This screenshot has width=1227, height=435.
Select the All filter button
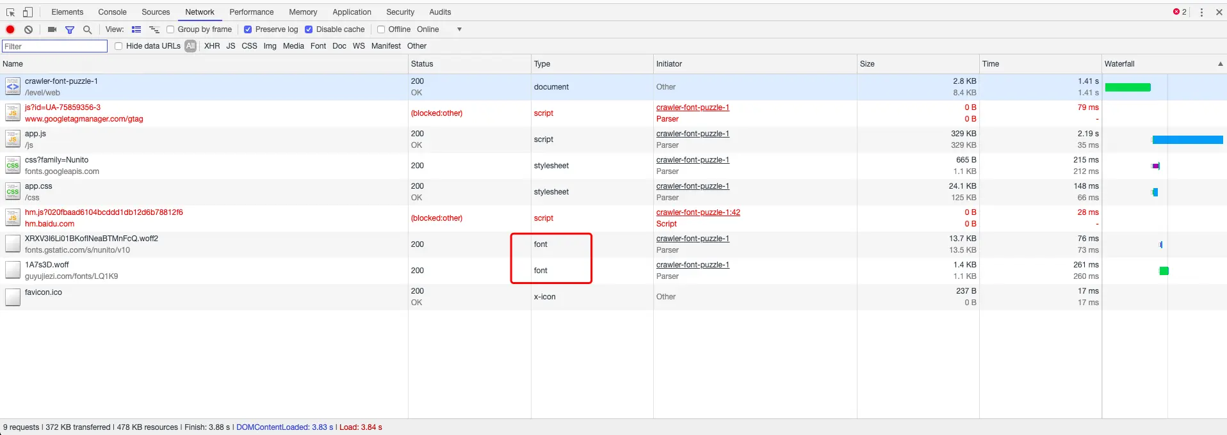pos(191,46)
